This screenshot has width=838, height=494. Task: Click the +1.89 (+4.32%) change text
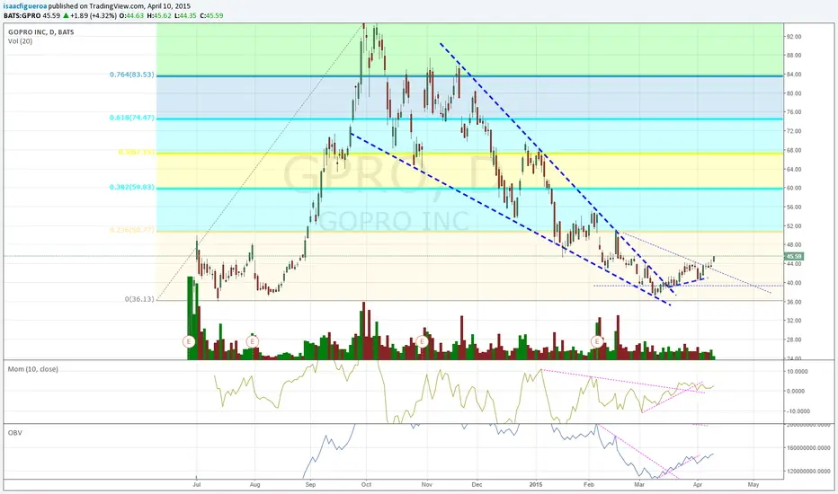(94, 15)
